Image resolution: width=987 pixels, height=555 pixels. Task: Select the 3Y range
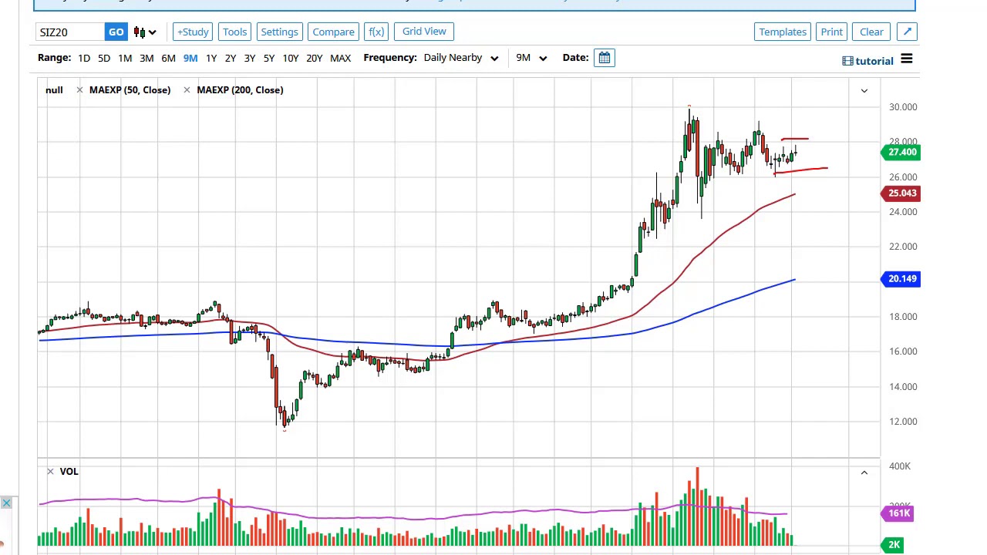tap(250, 59)
